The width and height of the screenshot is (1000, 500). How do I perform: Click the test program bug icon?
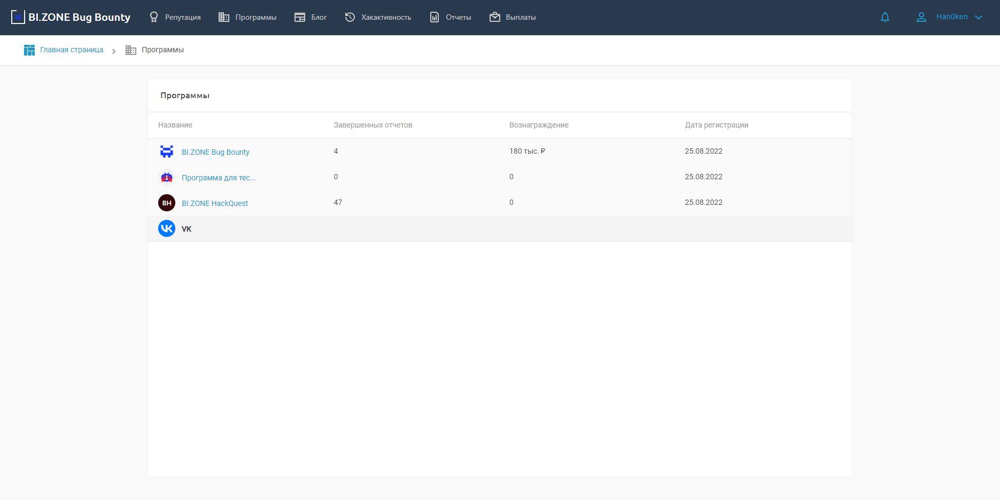click(x=167, y=177)
